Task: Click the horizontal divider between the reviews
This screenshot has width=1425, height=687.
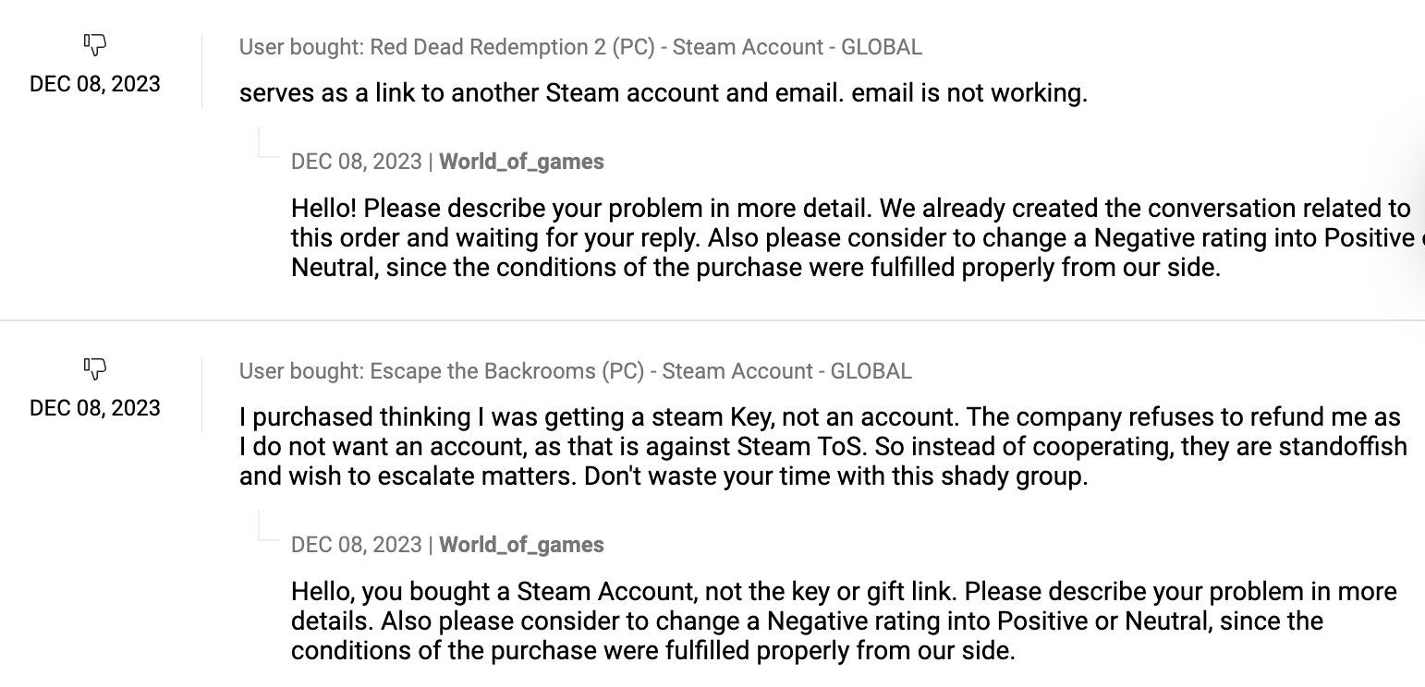Action: coord(712,320)
